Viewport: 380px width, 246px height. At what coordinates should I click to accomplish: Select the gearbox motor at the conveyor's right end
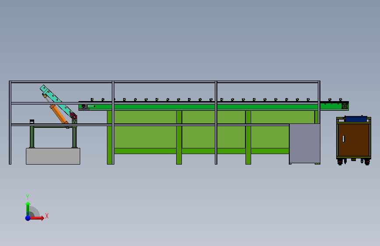click(344, 106)
